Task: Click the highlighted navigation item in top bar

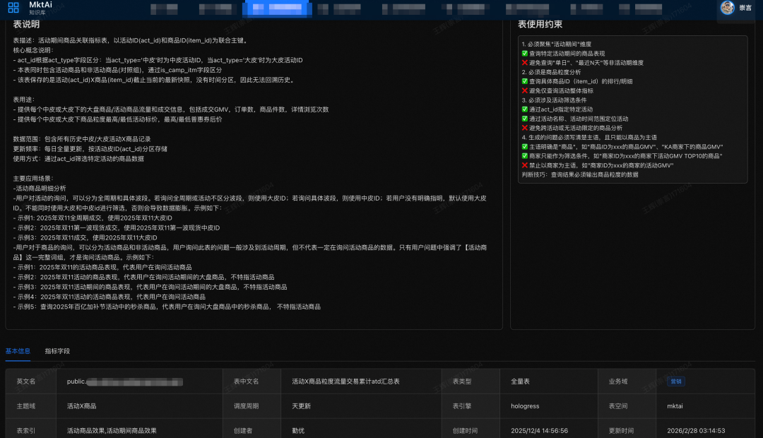Action: [x=277, y=8]
